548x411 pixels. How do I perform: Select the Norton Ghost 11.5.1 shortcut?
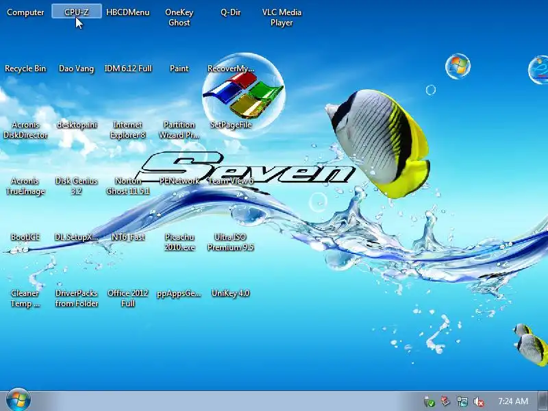point(128,186)
